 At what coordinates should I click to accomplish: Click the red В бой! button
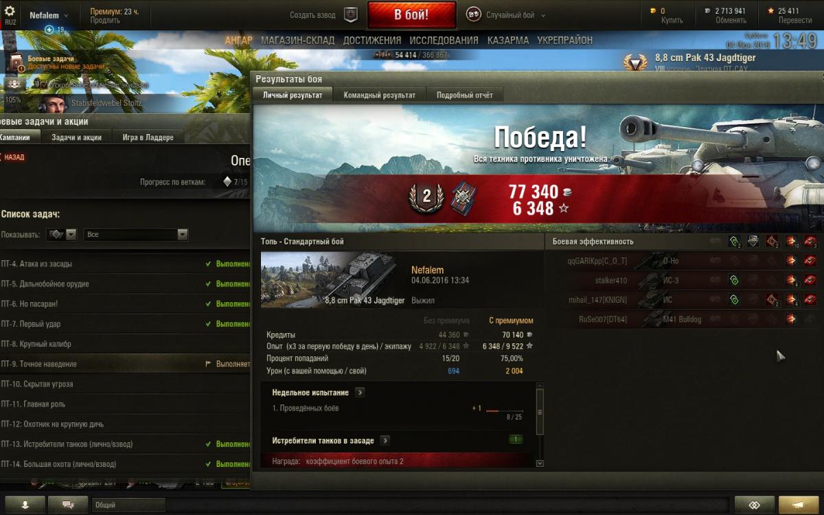tap(412, 14)
